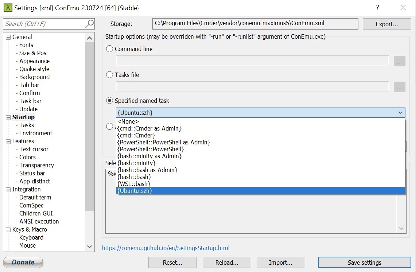
Task: Click the Reset... button
Action: [172, 263]
